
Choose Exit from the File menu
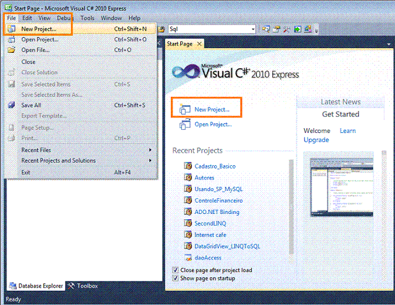pyautogui.click(x=80, y=172)
